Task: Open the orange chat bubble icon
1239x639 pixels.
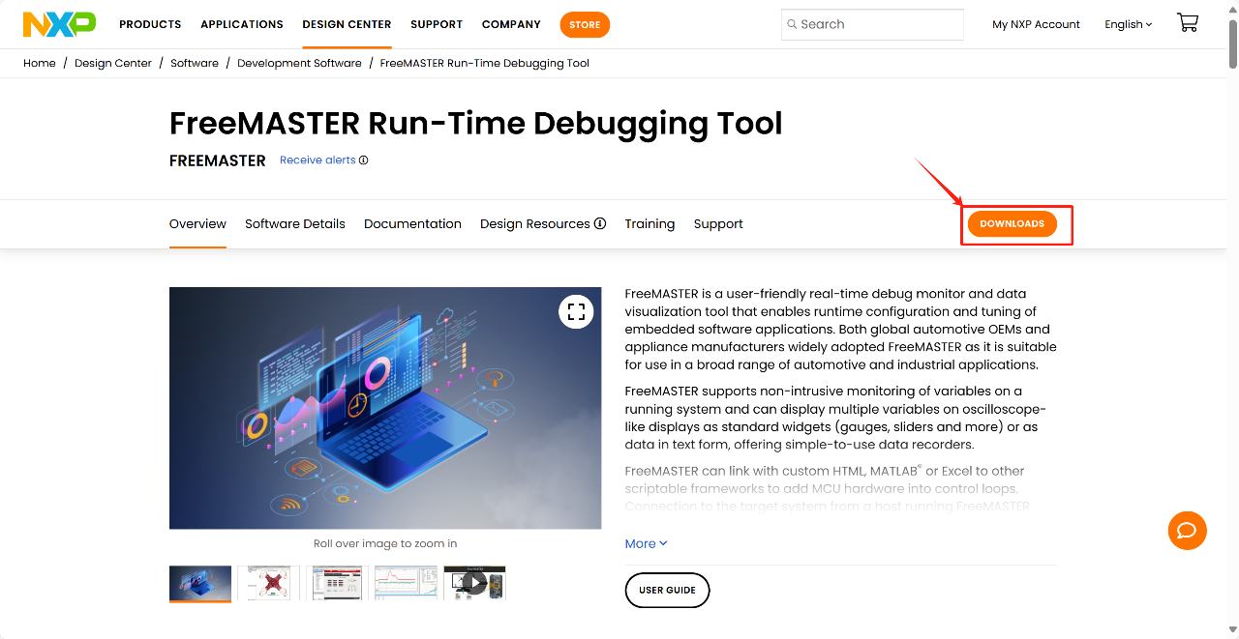Action: (x=1187, y=531)
